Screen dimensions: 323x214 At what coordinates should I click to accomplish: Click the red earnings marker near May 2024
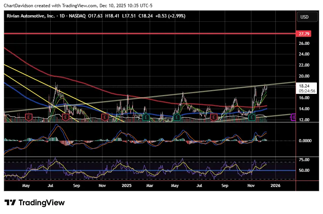tap(29, 117)
